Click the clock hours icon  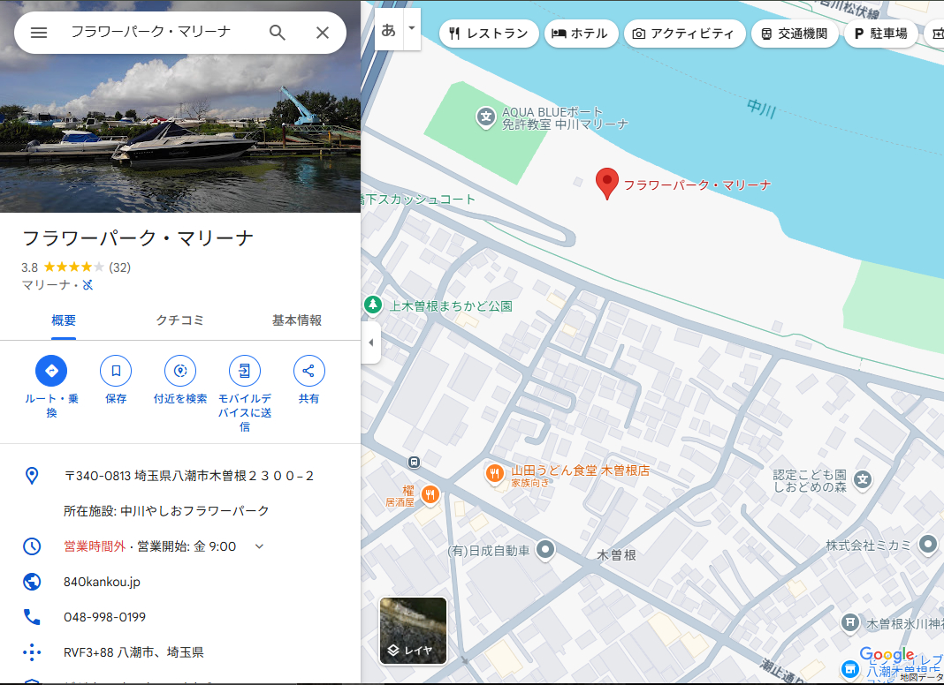tap(32, 546)
